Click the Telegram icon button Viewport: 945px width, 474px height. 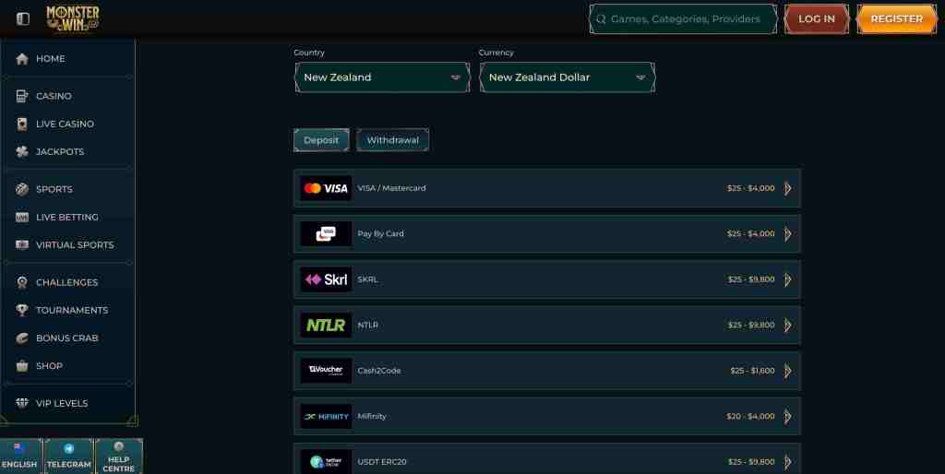[x=68, y=456]
